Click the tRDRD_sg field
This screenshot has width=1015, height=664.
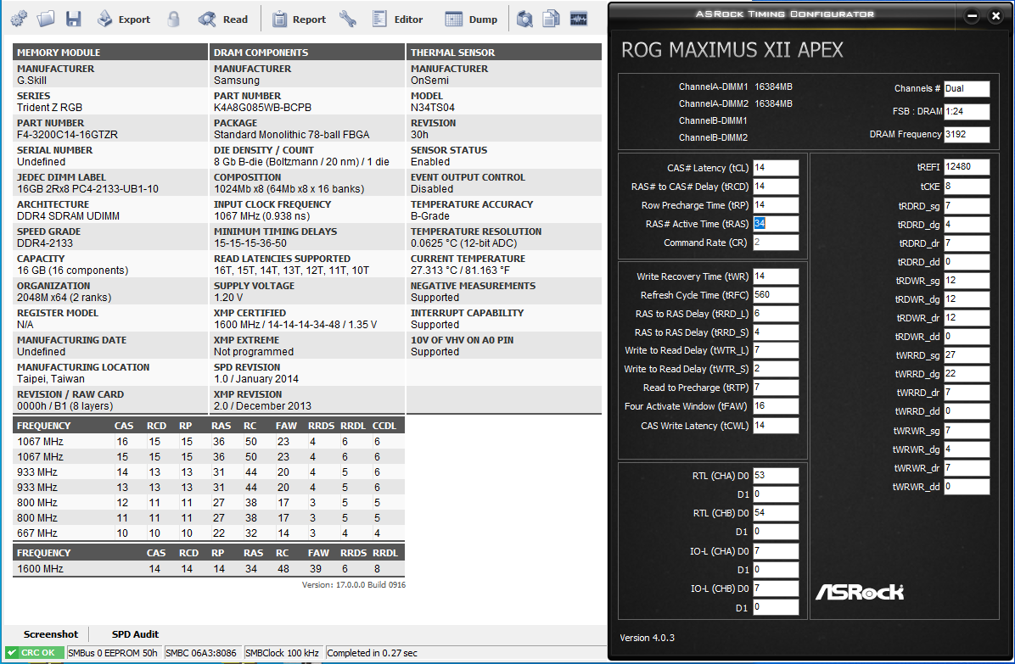(967, 205)
